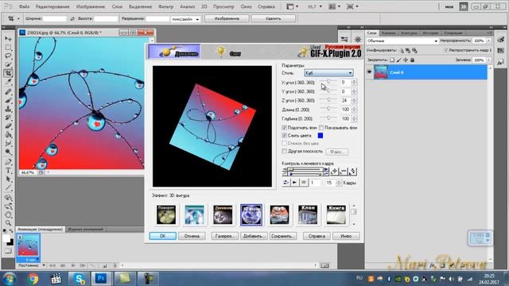Viewport: 509px width, 286px height.
Task: Swap width and height arrows icon
Action: click(x=72, y=19)
